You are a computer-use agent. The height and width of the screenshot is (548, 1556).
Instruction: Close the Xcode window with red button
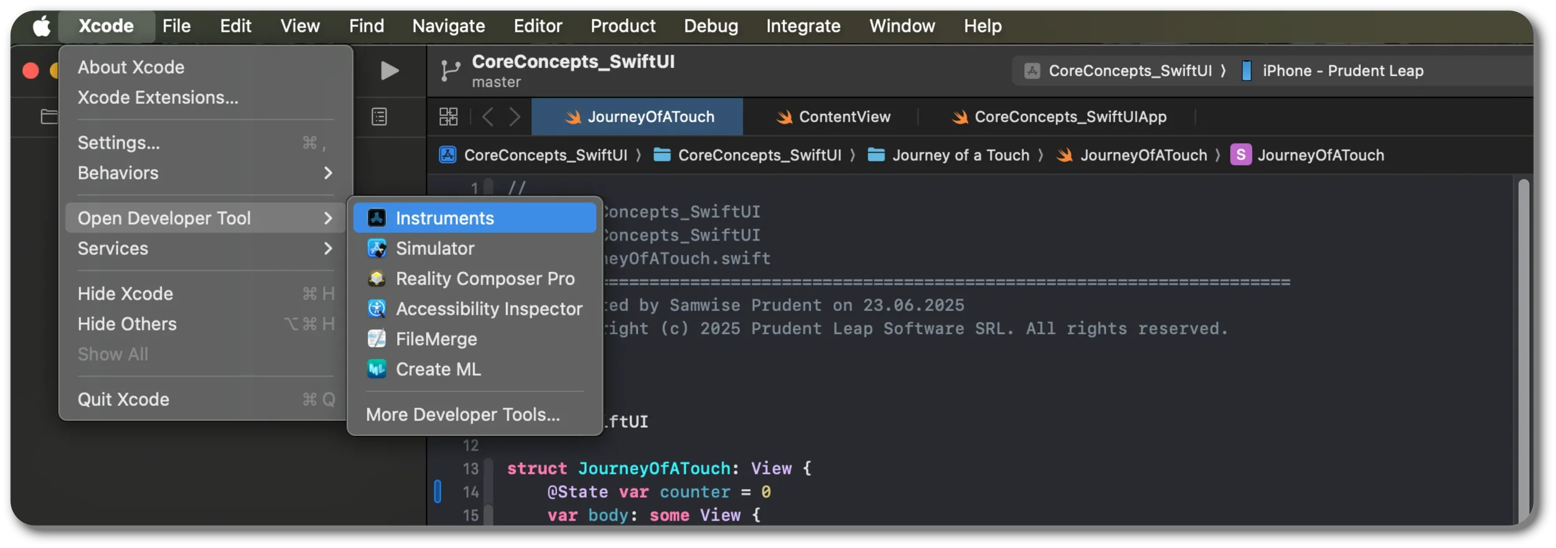pyautogui.click(x=30, y=71)
